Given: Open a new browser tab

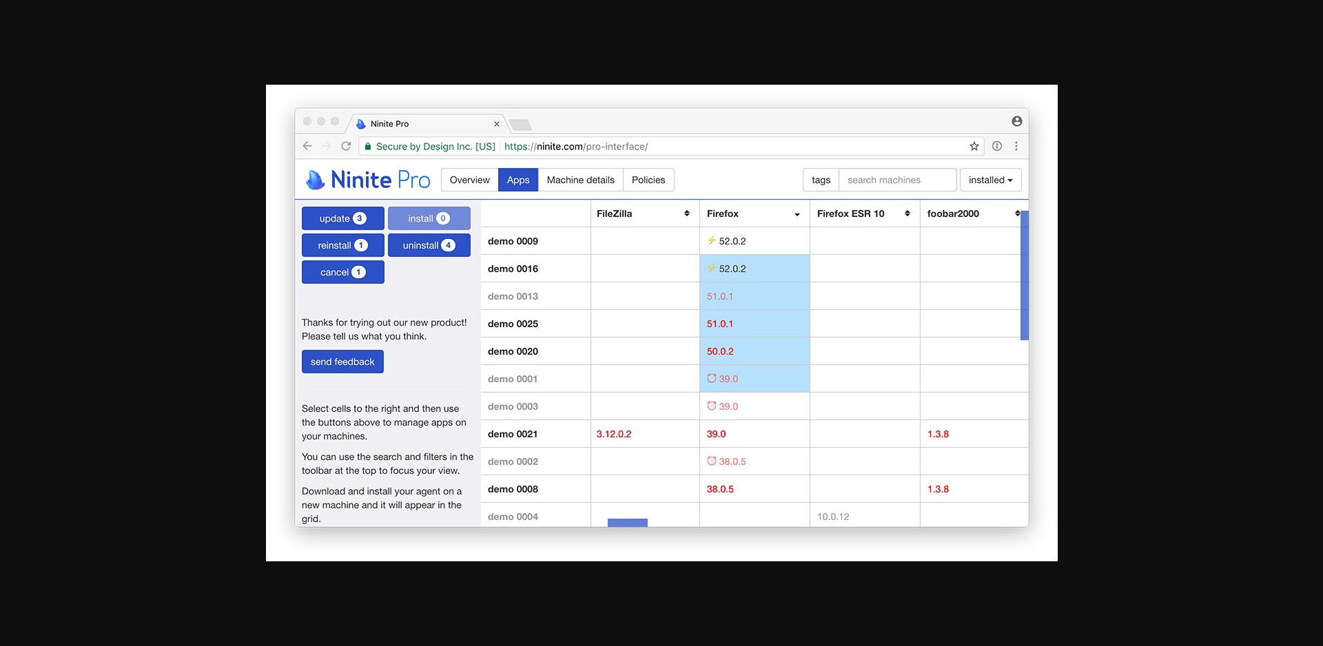Looking at the screenshot, I should tap(520, 125).
